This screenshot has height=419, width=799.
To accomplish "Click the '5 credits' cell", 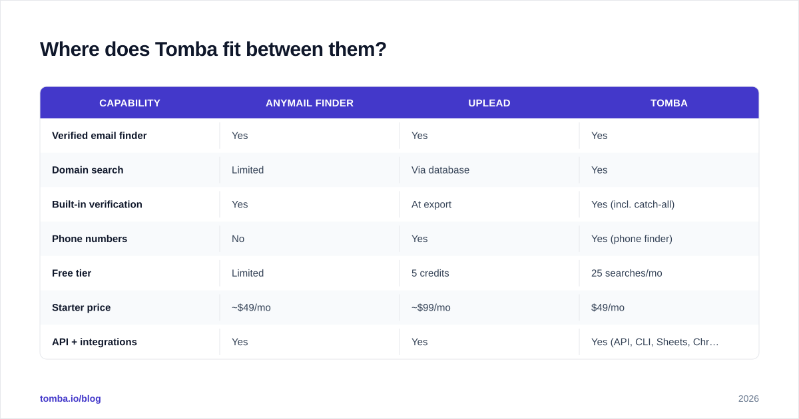I will point(430,273).
